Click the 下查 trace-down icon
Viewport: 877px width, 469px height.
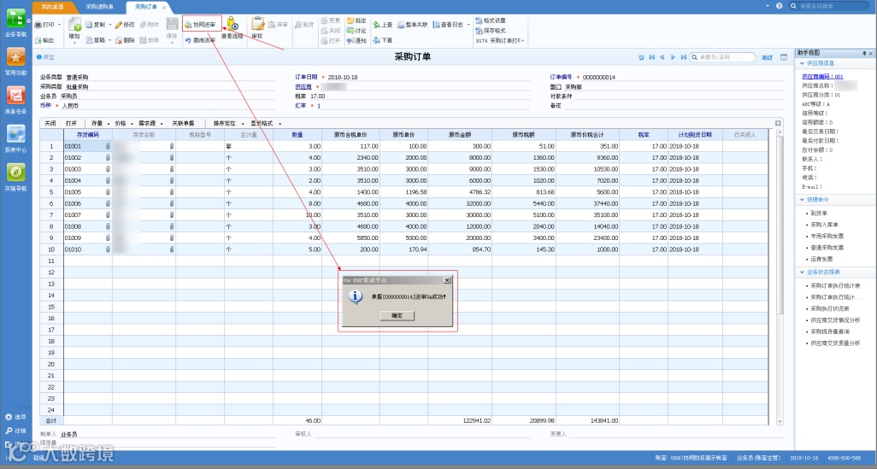[377, 40]
